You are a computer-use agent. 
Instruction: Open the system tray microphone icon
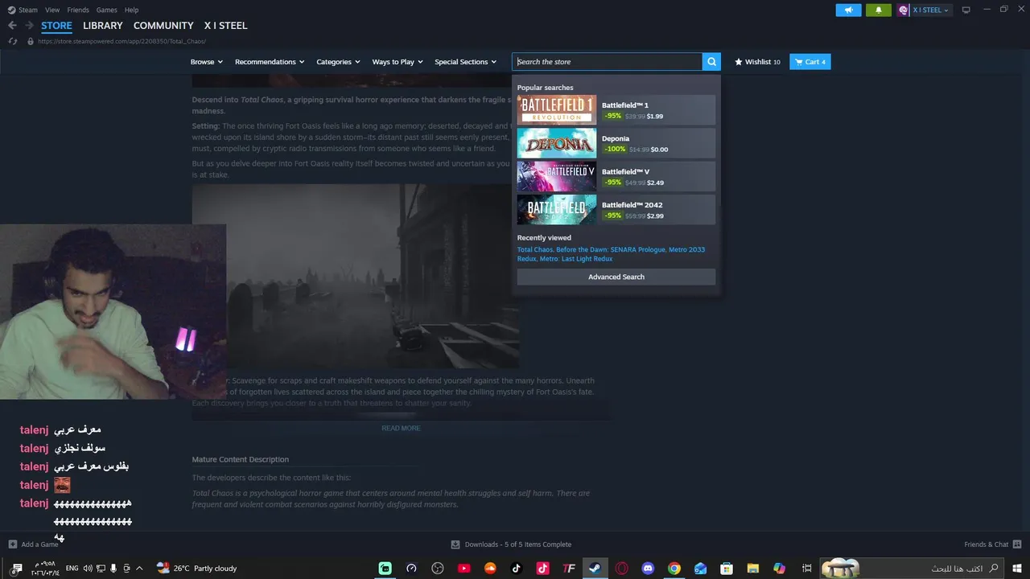(113, 569)
